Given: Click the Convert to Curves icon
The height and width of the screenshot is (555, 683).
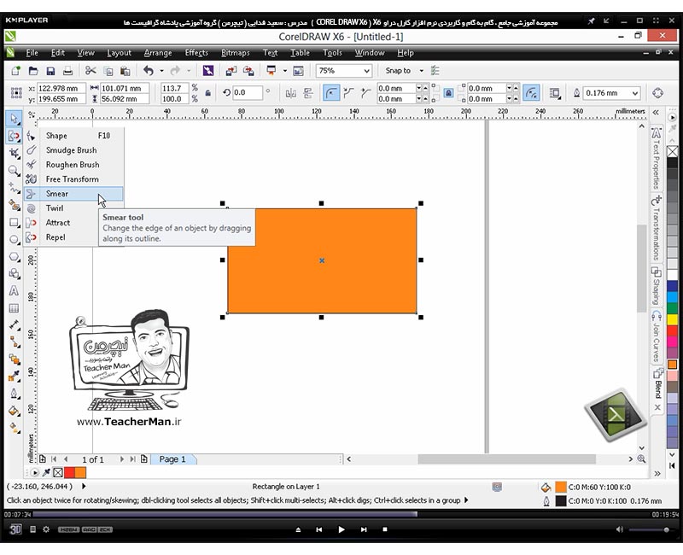Looking at the screenshot, I should click(x=657, y=93).
